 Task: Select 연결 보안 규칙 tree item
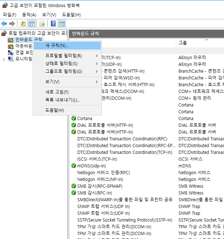coord(24,53)
